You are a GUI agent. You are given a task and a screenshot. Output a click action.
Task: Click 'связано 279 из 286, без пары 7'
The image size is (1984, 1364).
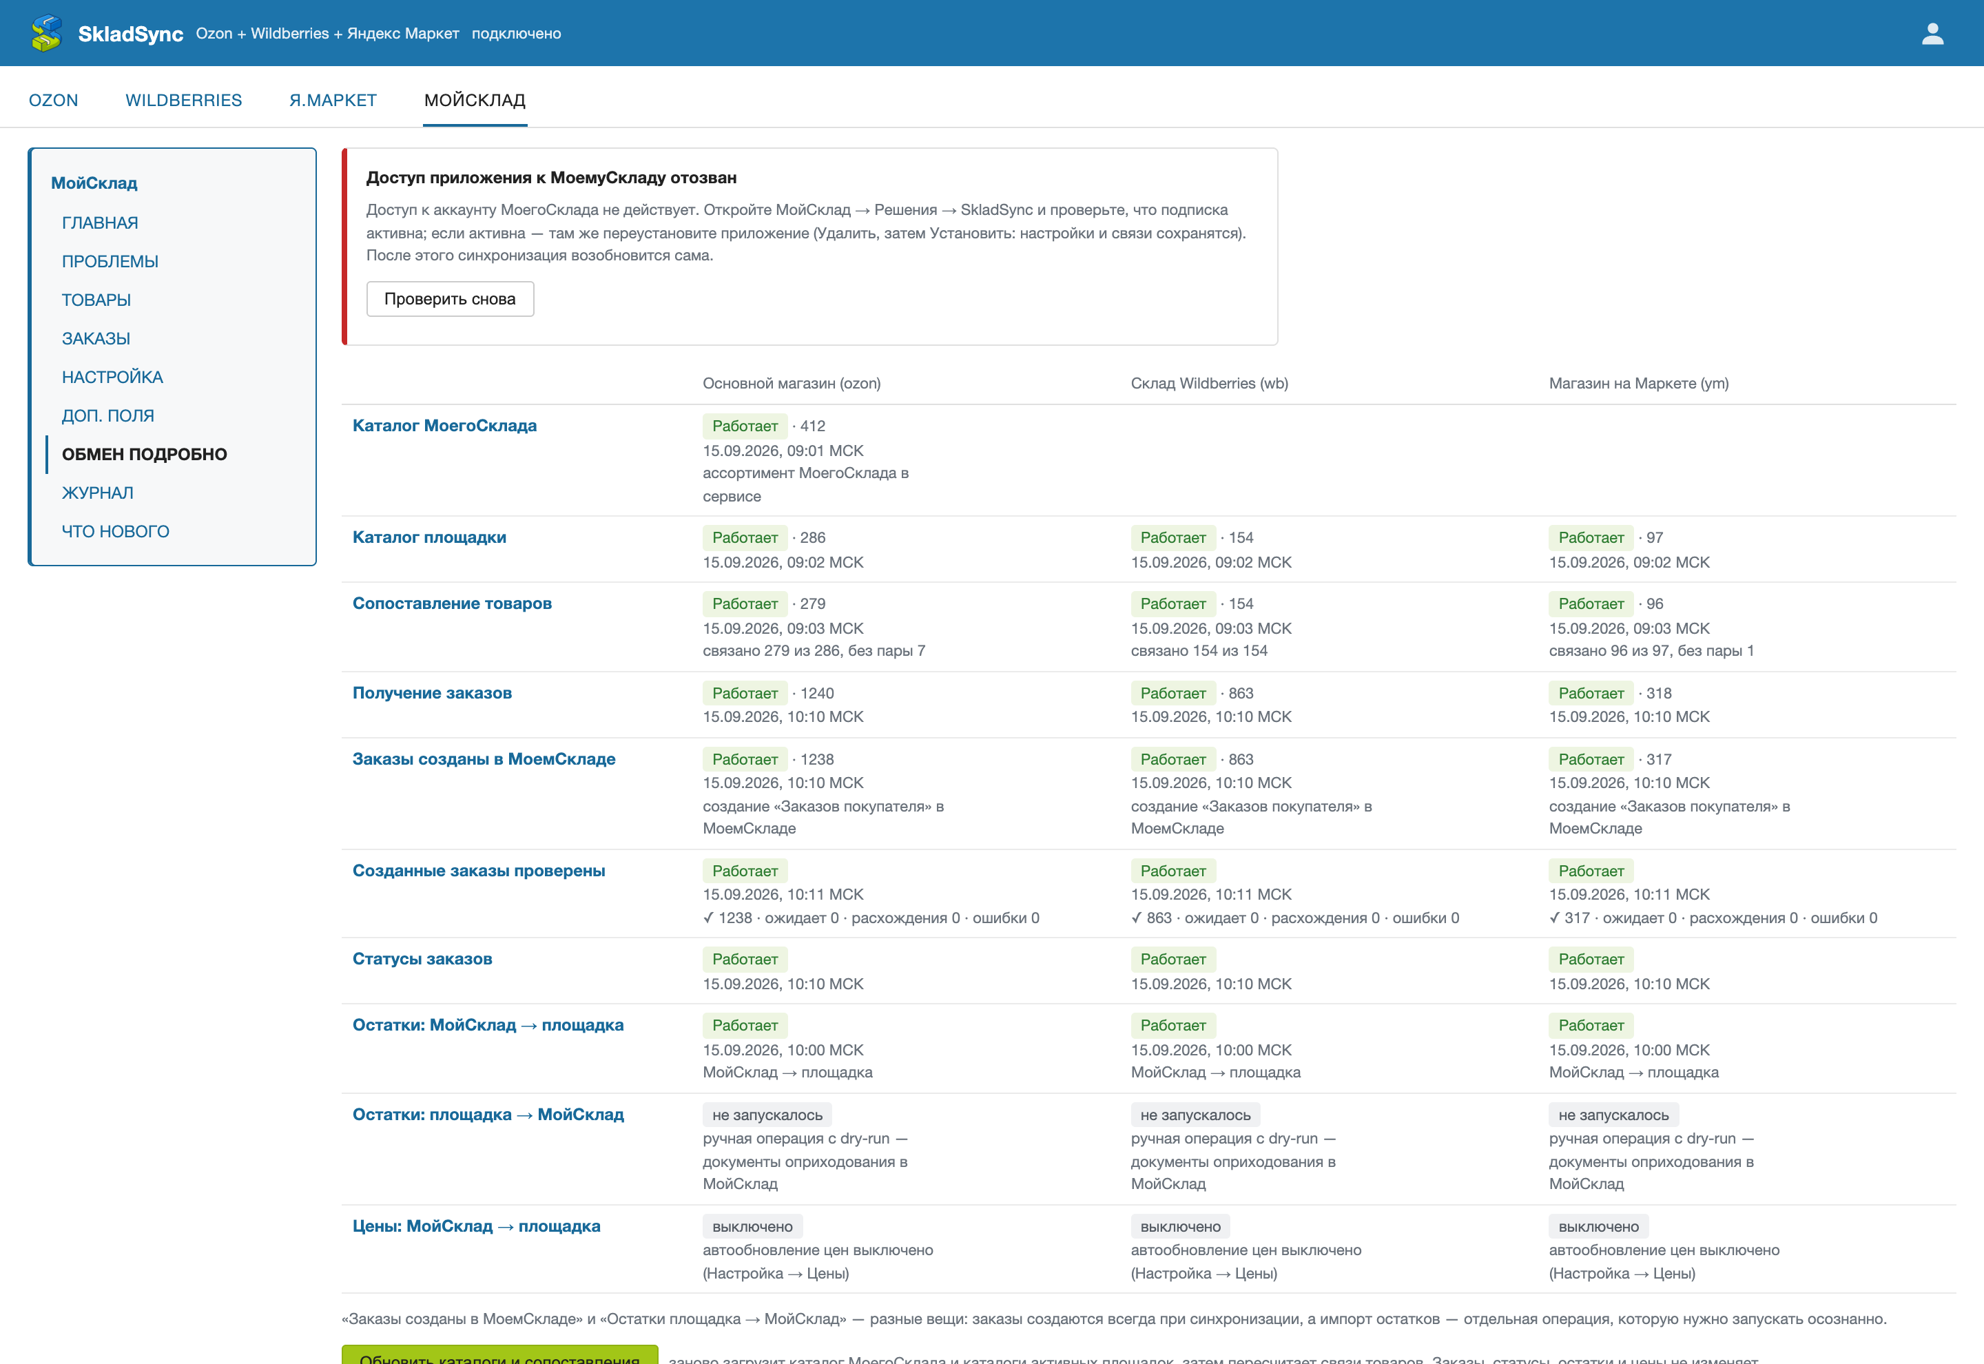[x=814, y=650]
